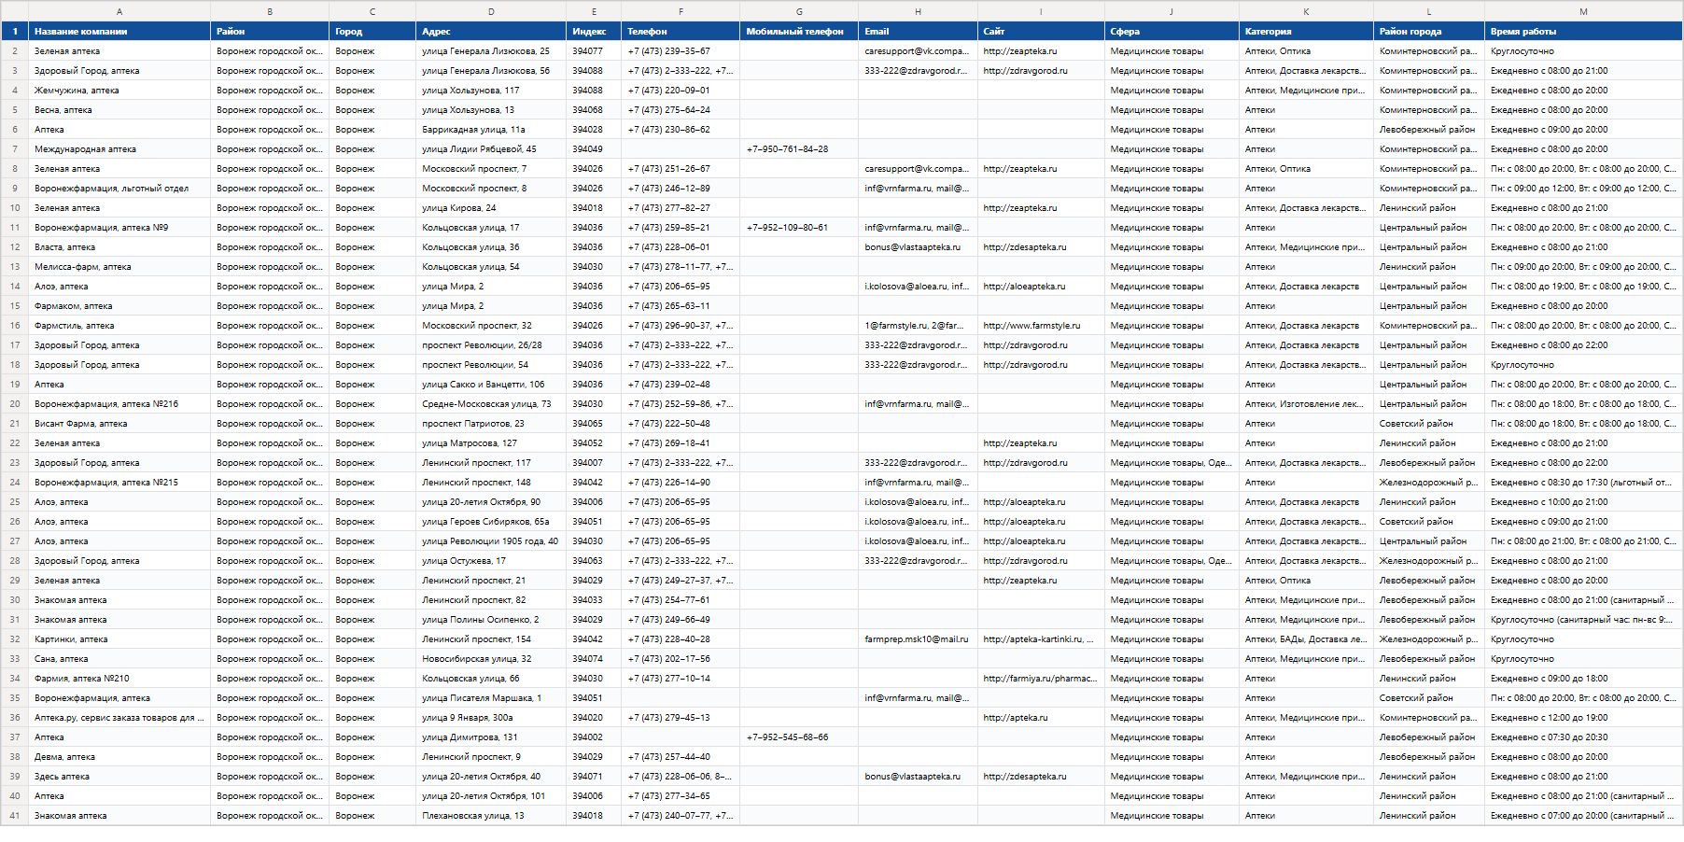Select postal index cell '394077'
This screenshot has width=1684, height=842.
[594, 51]
